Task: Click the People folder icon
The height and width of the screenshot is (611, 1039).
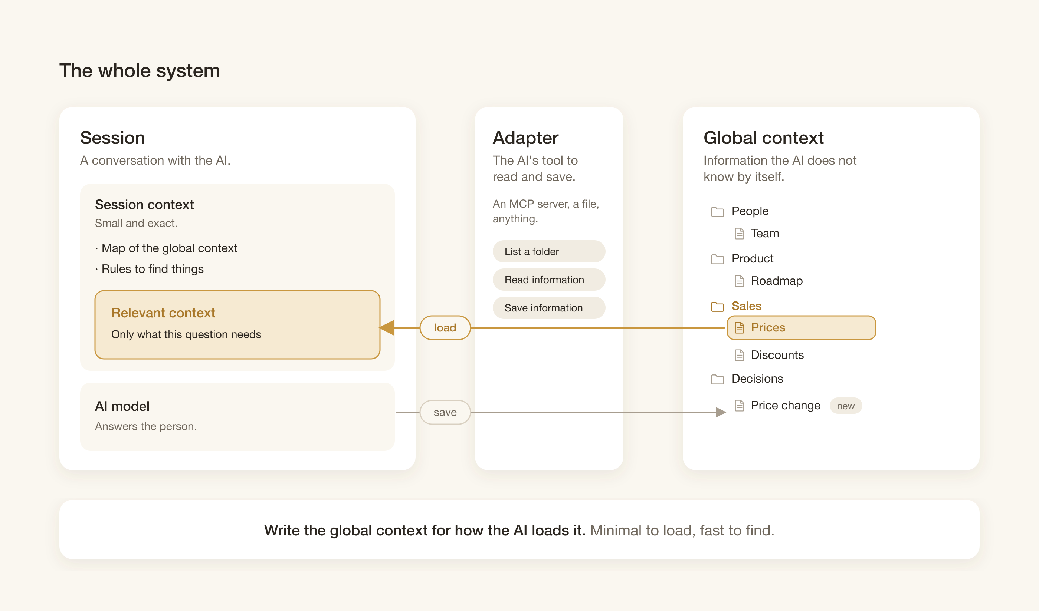Action: pyautogui.click(x=717, y=212)
